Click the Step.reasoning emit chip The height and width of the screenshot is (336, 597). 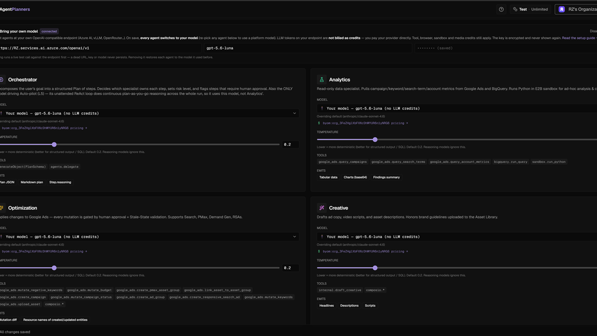pos(60,182)
